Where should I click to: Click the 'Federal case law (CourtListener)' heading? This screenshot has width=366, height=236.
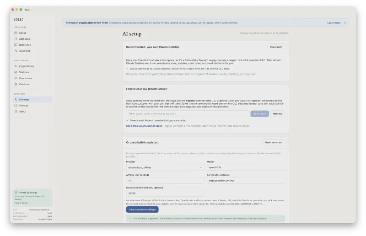tap(146, 89)
